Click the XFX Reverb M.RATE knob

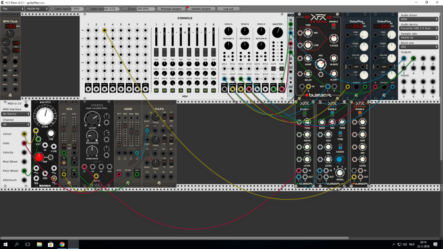334,58
